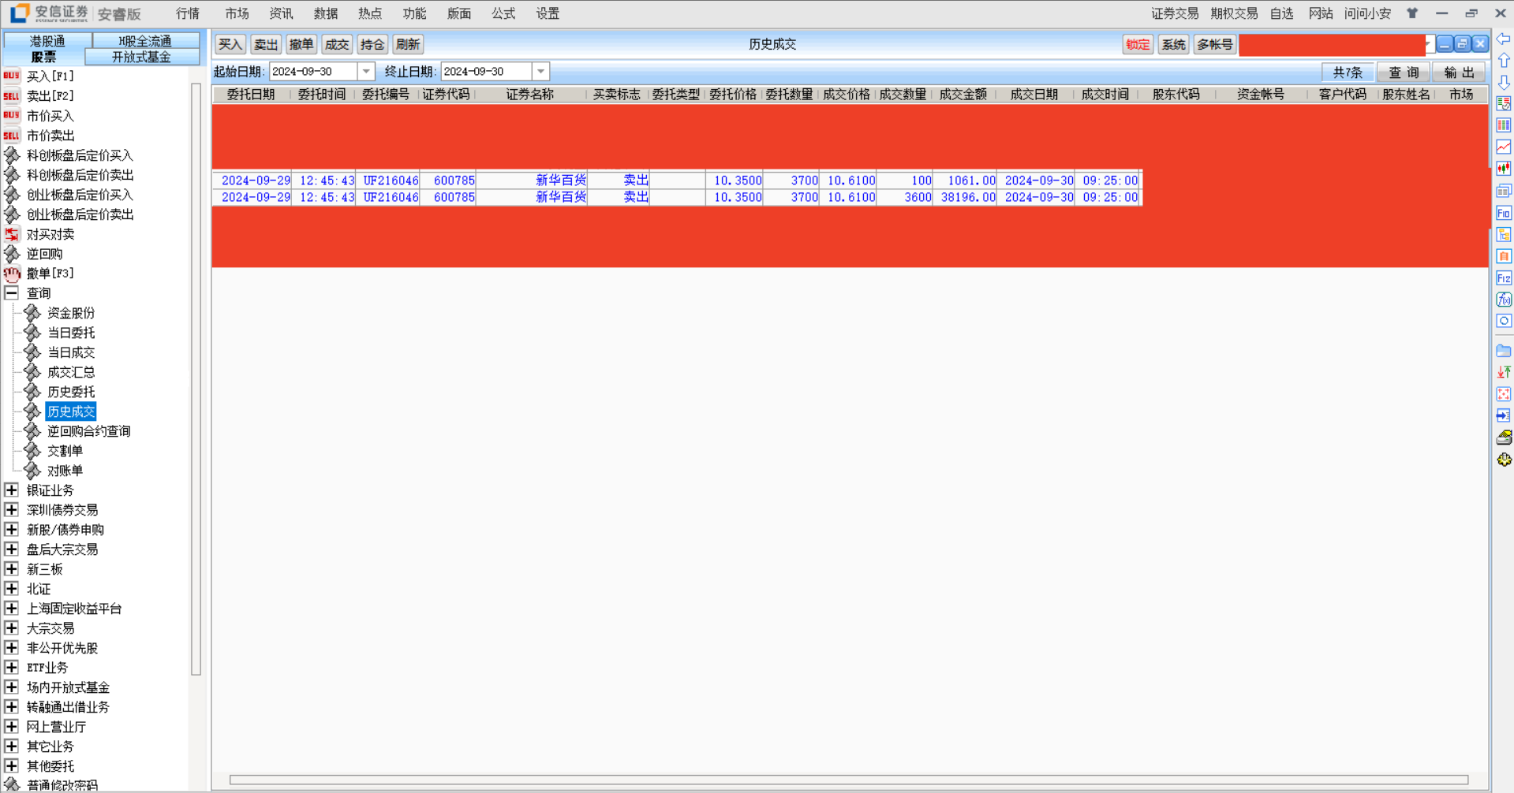Click the line chart icon in right toolbar
The height and width of the screenshot is (793, 1514).
click(x=1504, y=147)
